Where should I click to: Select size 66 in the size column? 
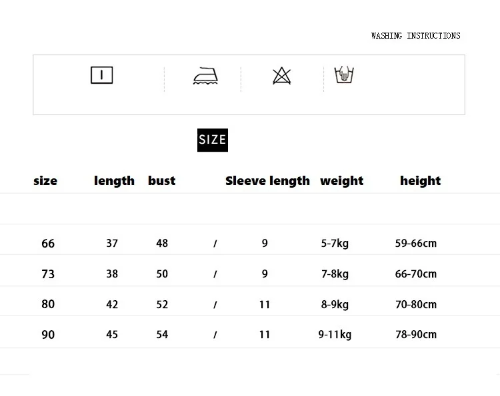pos(48,244)
